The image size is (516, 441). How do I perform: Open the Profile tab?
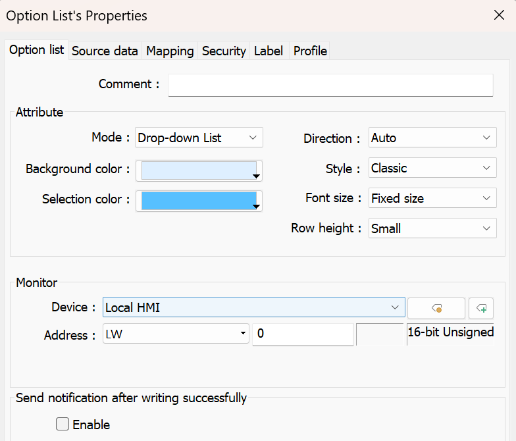(x=310, y=51)
